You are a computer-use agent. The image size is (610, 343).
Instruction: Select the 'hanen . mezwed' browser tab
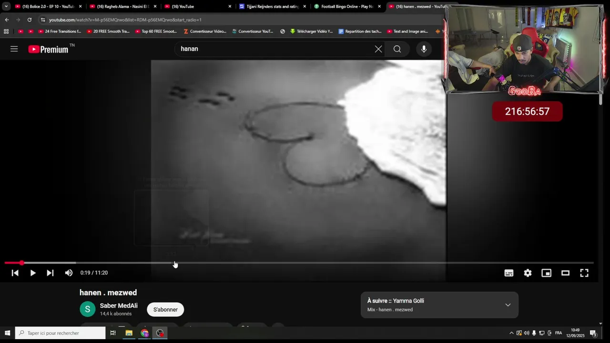coord(417,7)
